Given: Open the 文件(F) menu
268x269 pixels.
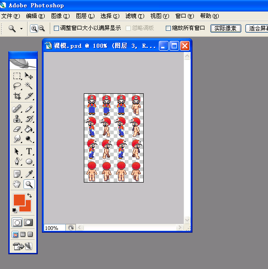Looking at the screenshot, I should click(11, 16).
